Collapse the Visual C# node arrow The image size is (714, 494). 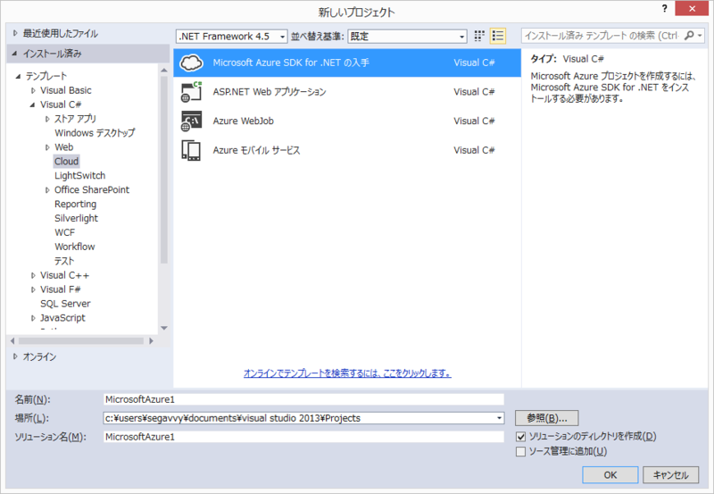tap(33, 105)
